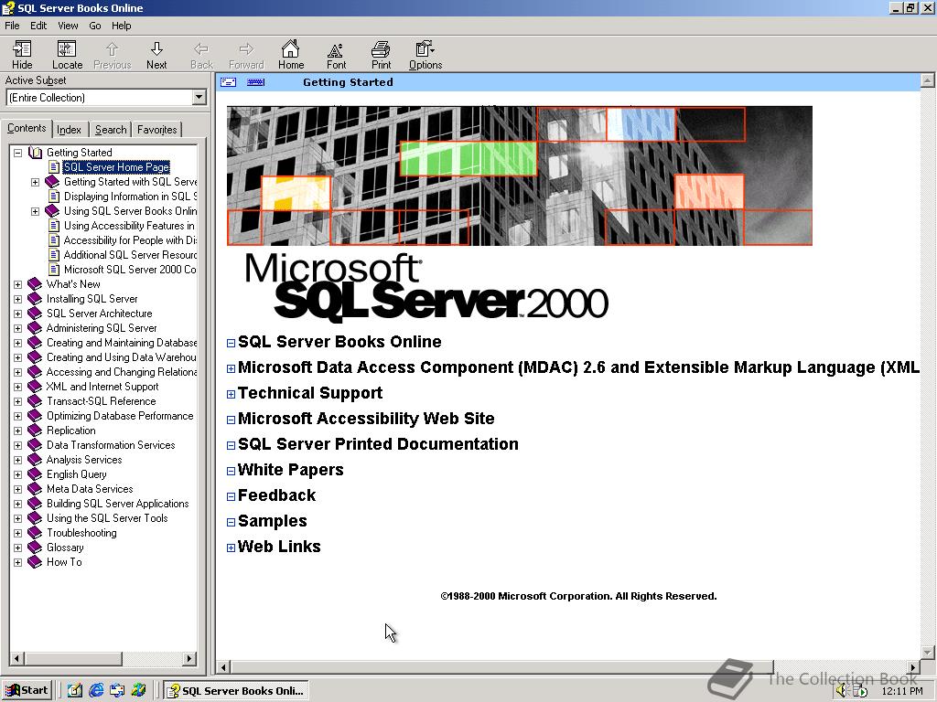
Task: Open the View menu
Action: [68, 26]
